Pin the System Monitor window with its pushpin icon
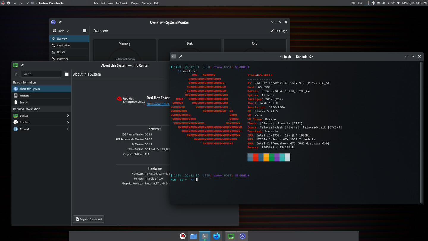The width and height of the screenshot is (428, 241). pyautogui.click(x=60, y=22)
